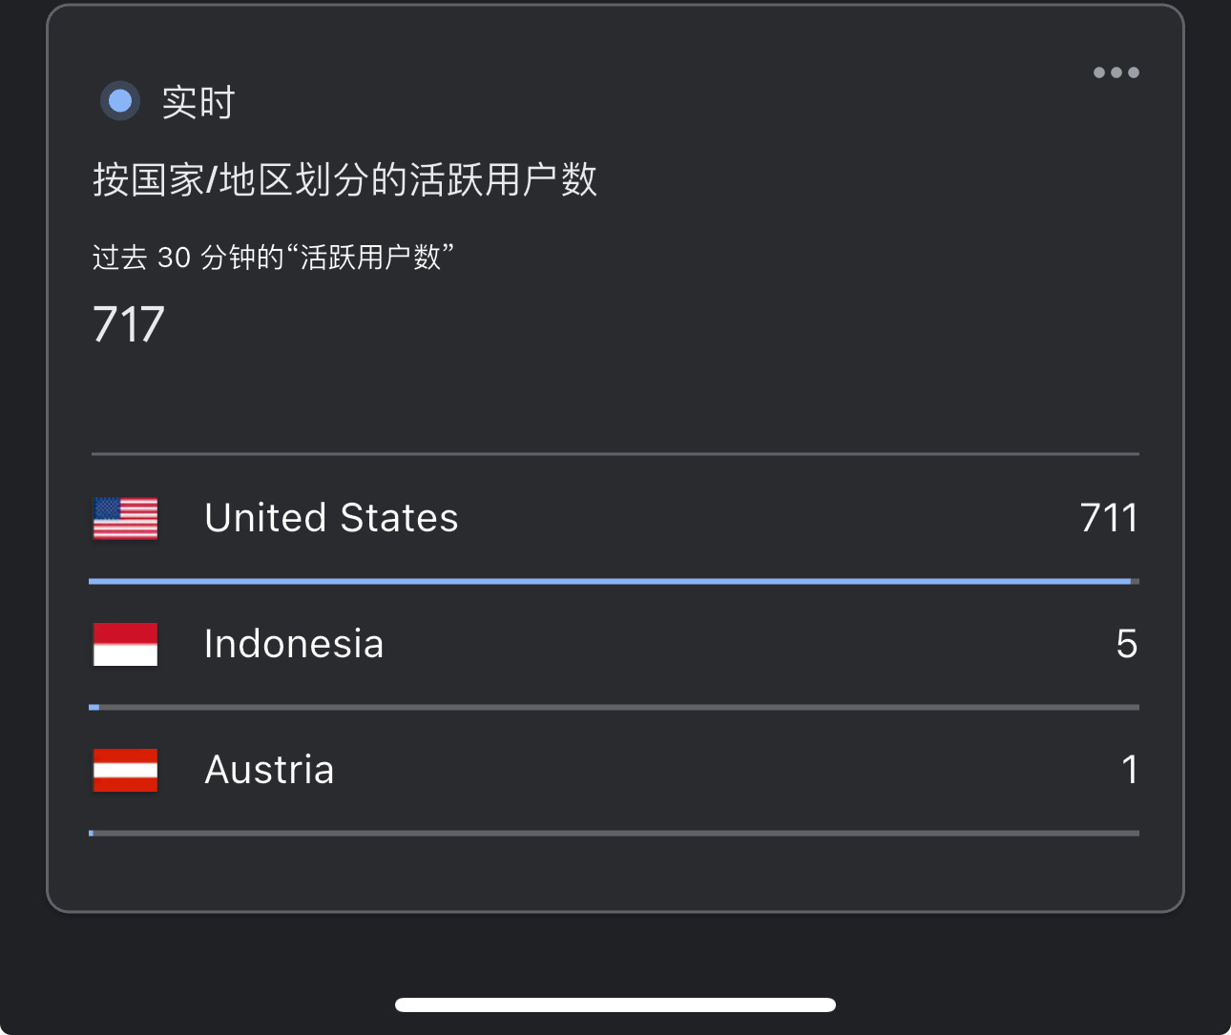
Task: Click the 717 total active users number
Action: click(x=129, y=324)
